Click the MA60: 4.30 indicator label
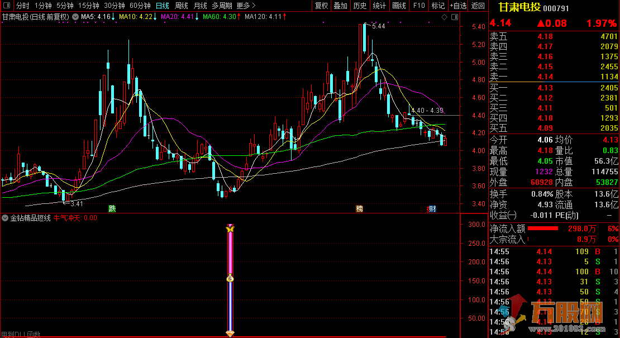The height and width of the screenshot is (338, 620). [221, 17]
